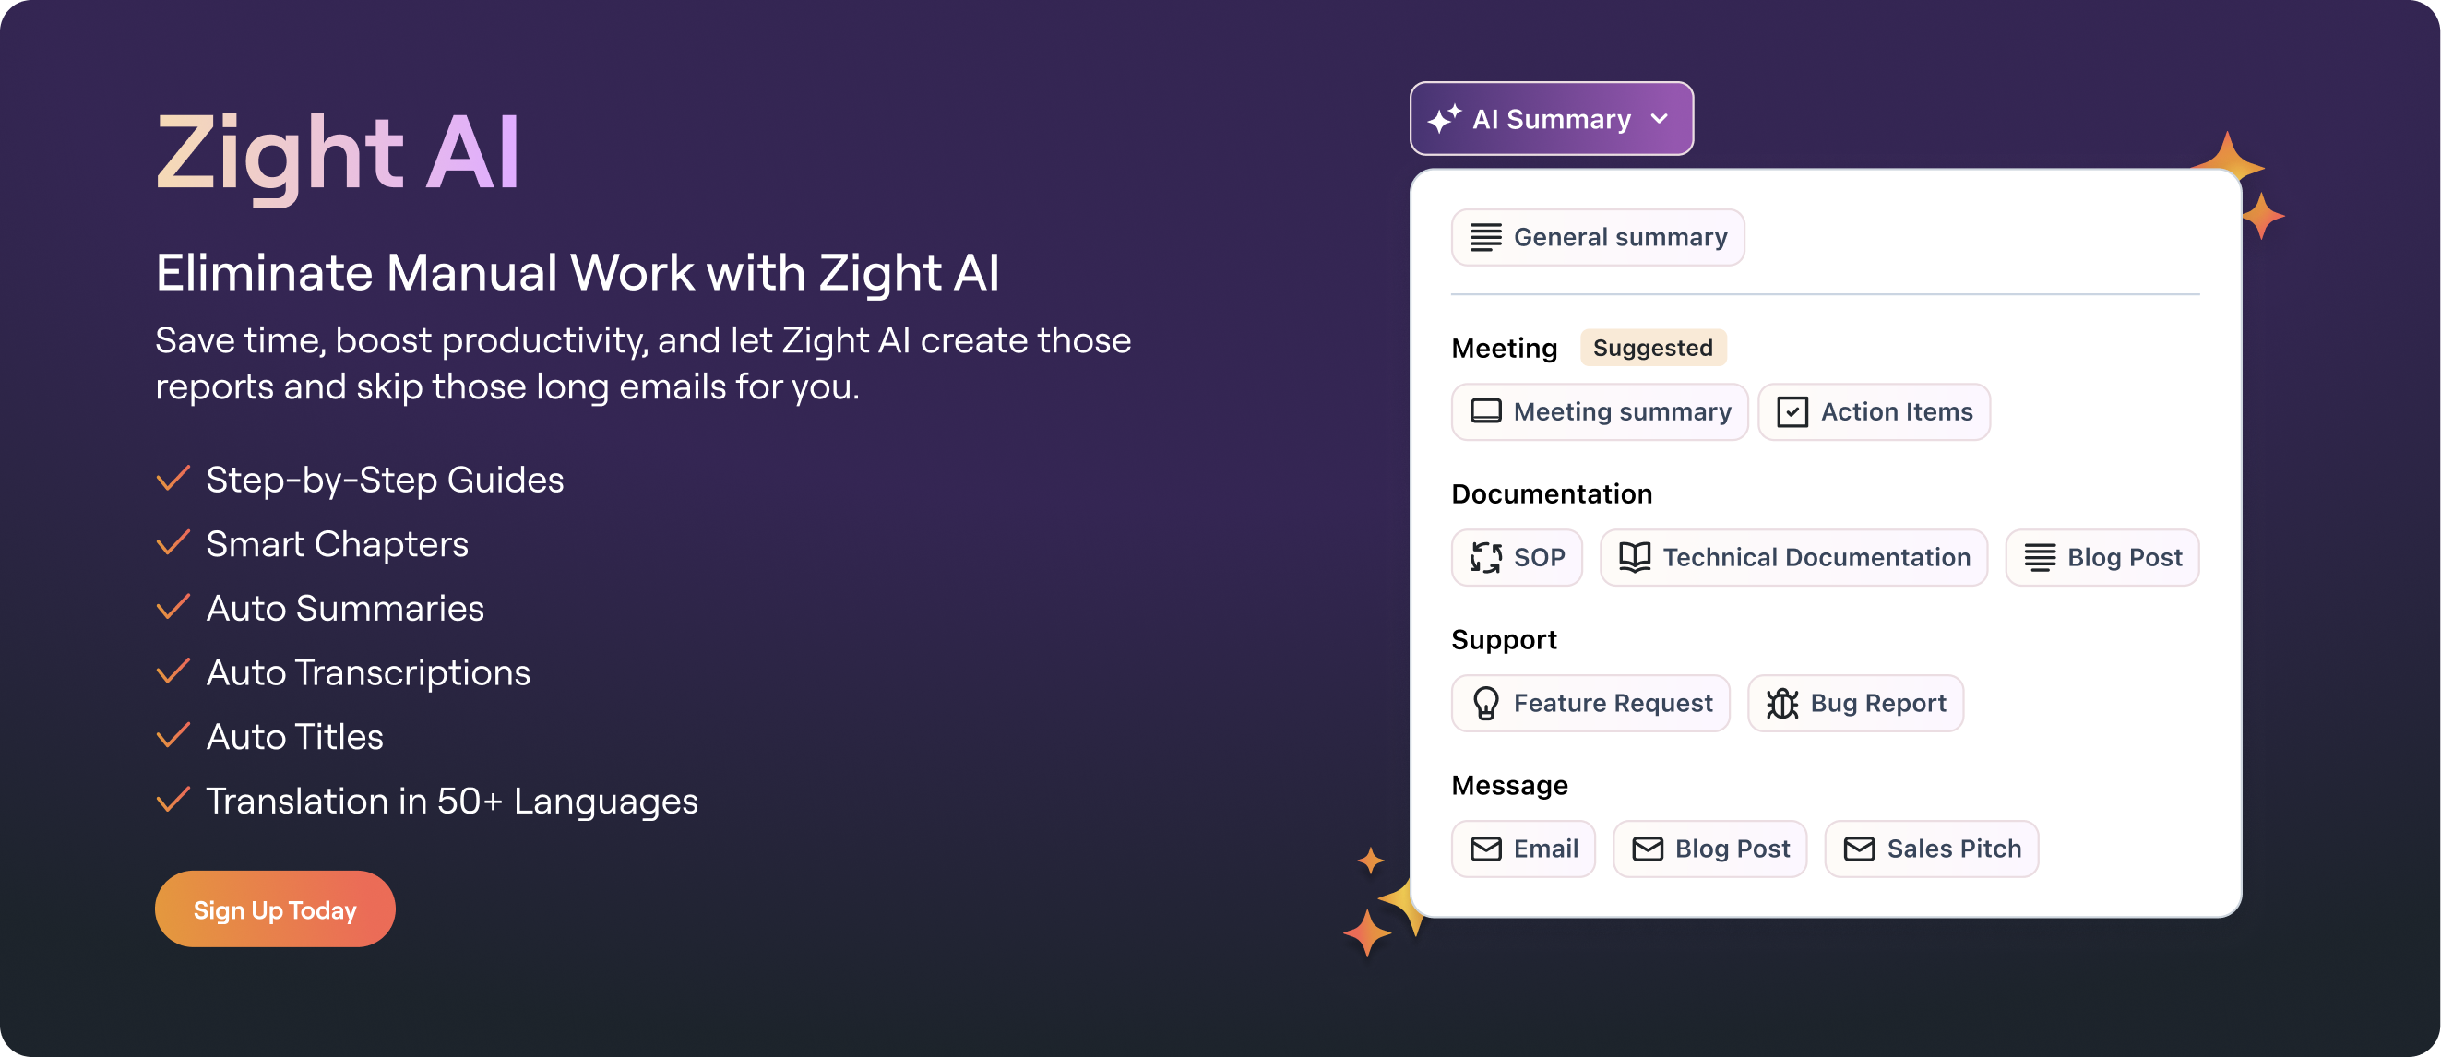Click the open book icon for Technical Documentation
Image resolution: width=2441 pixels, height=1057 pixels.
click(1636, 557)
